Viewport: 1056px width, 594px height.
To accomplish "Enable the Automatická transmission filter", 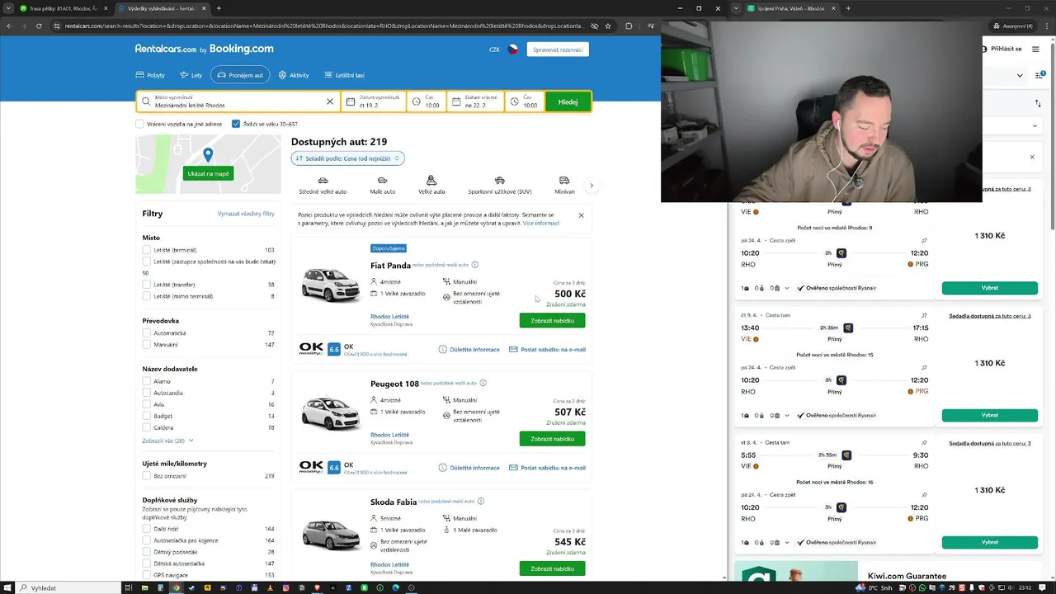I will coord(147,333).
